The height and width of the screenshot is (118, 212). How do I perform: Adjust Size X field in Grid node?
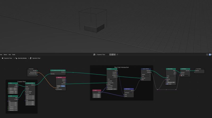(13, 88)
